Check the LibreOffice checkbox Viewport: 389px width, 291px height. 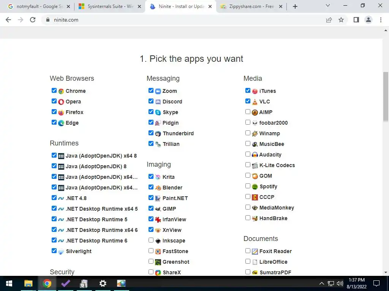(x=248, y=261)
